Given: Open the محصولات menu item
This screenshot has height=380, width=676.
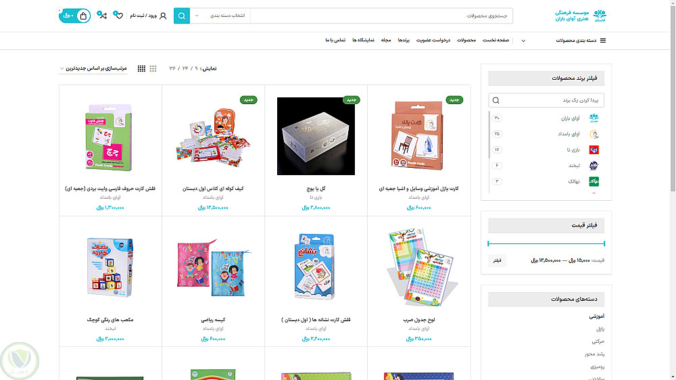Looking at the screenshot, I should click(466, 40).
